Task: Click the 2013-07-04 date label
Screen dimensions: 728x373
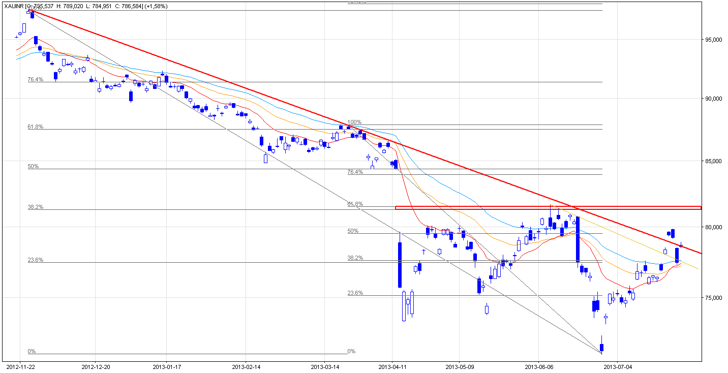Action: pyautogui.click(x=618, y=366)
